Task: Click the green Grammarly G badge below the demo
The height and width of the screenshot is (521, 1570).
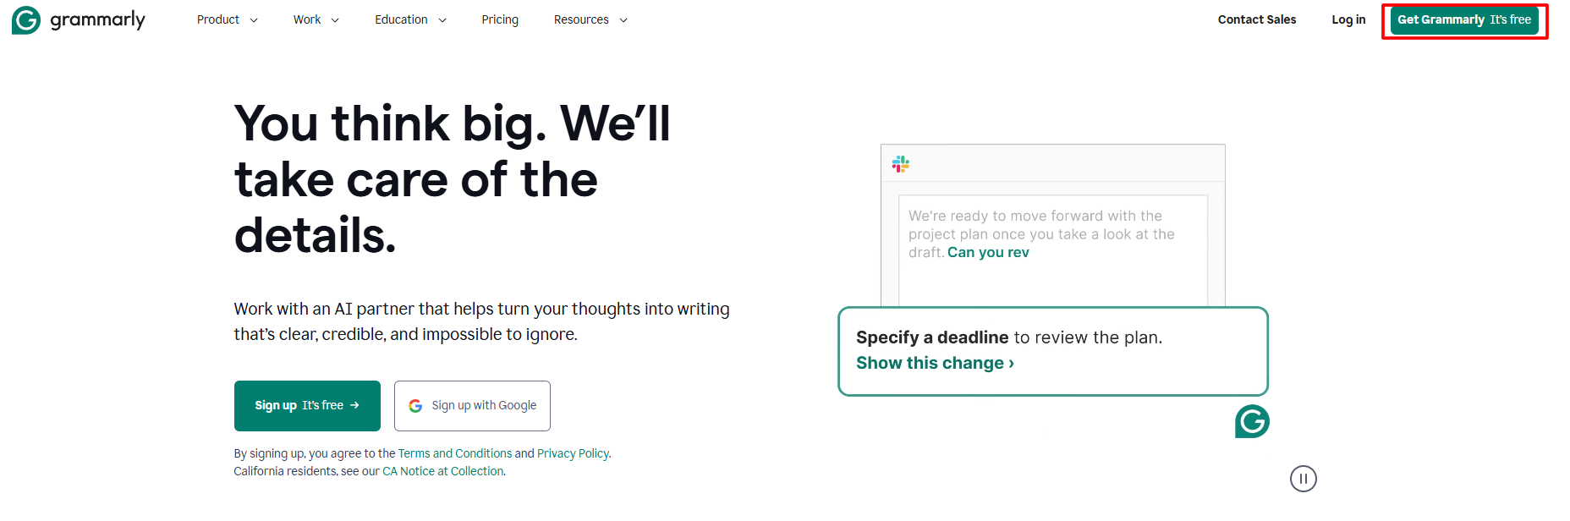Action: click(x=1252, y=421)
